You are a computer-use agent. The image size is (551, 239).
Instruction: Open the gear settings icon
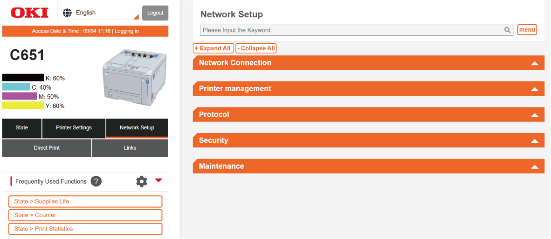[x=142, y=181]
